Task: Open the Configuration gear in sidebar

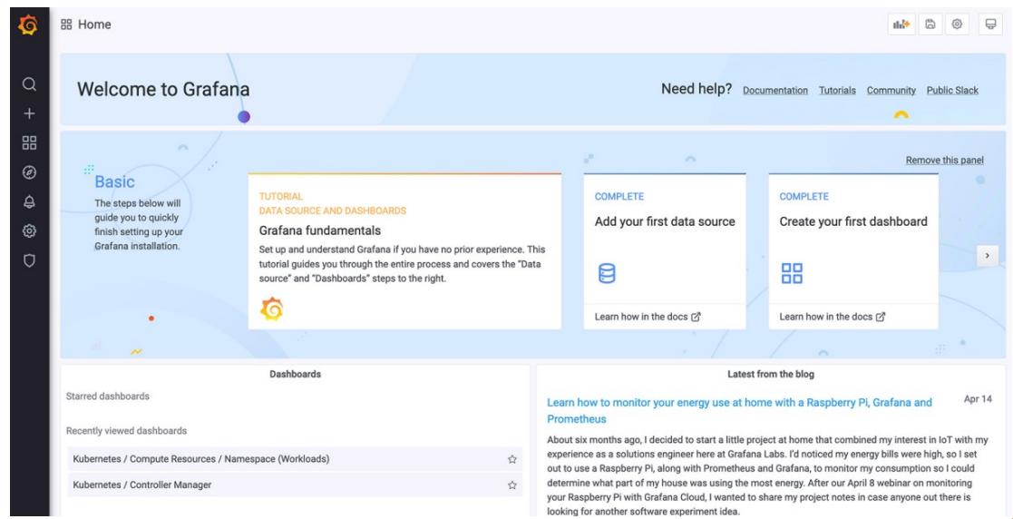Action: pos(29,229)
